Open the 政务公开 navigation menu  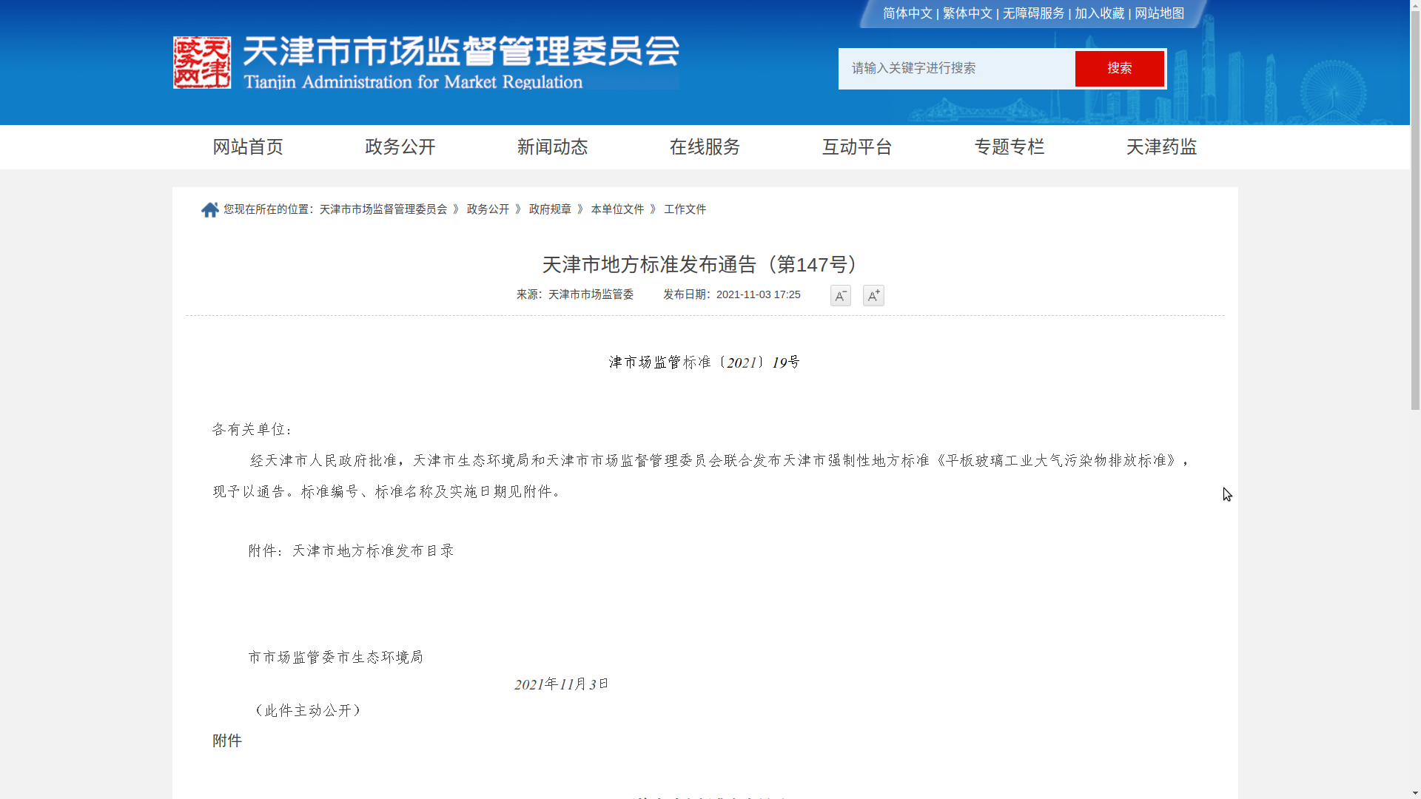400,147
